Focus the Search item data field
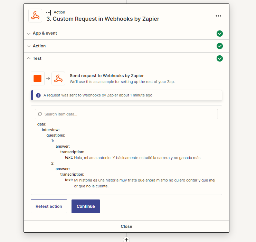This screenshot has height=242, width=256. [126, 114]
